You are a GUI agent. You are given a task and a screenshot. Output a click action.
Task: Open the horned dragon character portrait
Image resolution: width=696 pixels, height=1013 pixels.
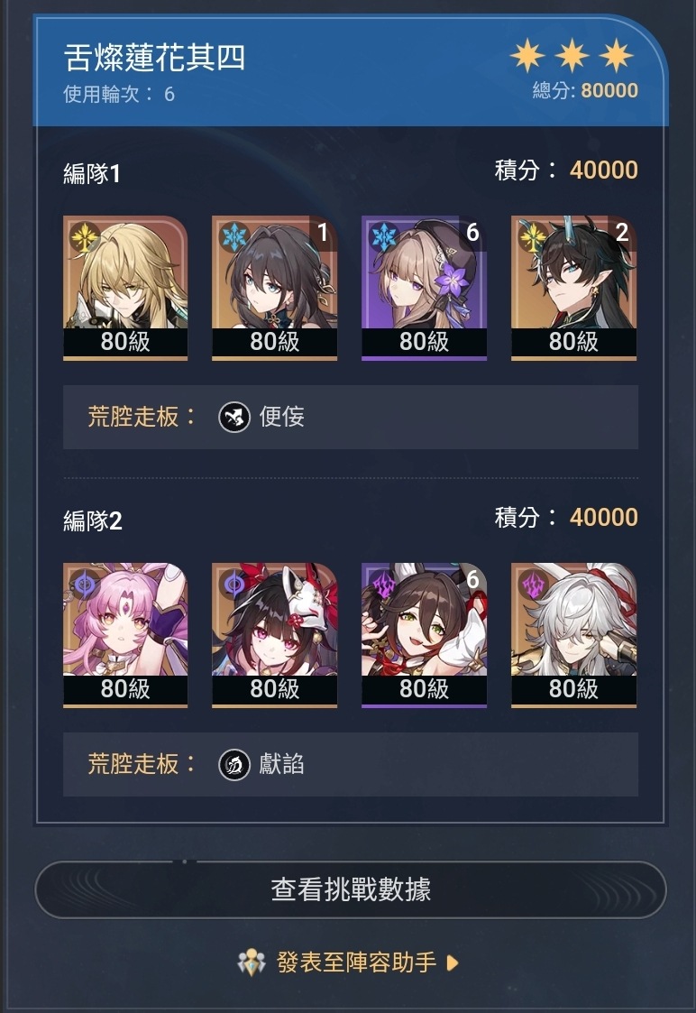coord(574,288)
